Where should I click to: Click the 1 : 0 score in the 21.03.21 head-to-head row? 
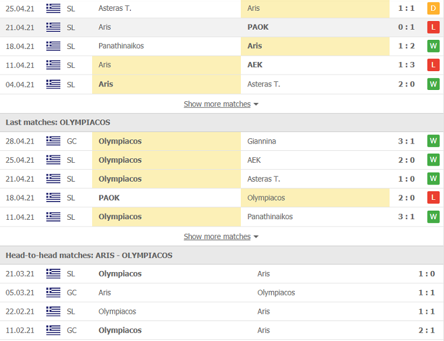[x=427, y=274]
